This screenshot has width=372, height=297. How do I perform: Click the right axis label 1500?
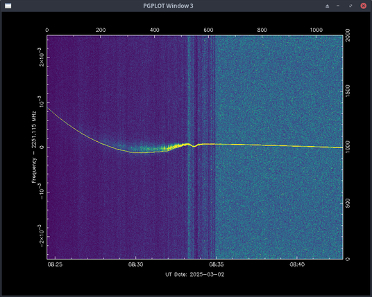click(348, 91)
